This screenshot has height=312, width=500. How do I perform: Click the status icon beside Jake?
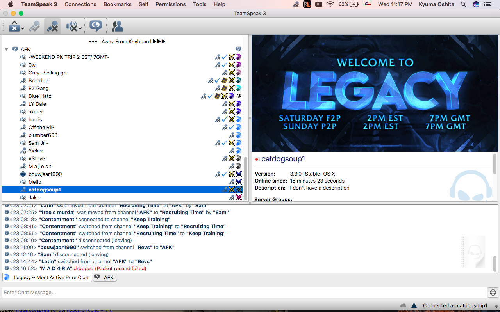(23, 197)
